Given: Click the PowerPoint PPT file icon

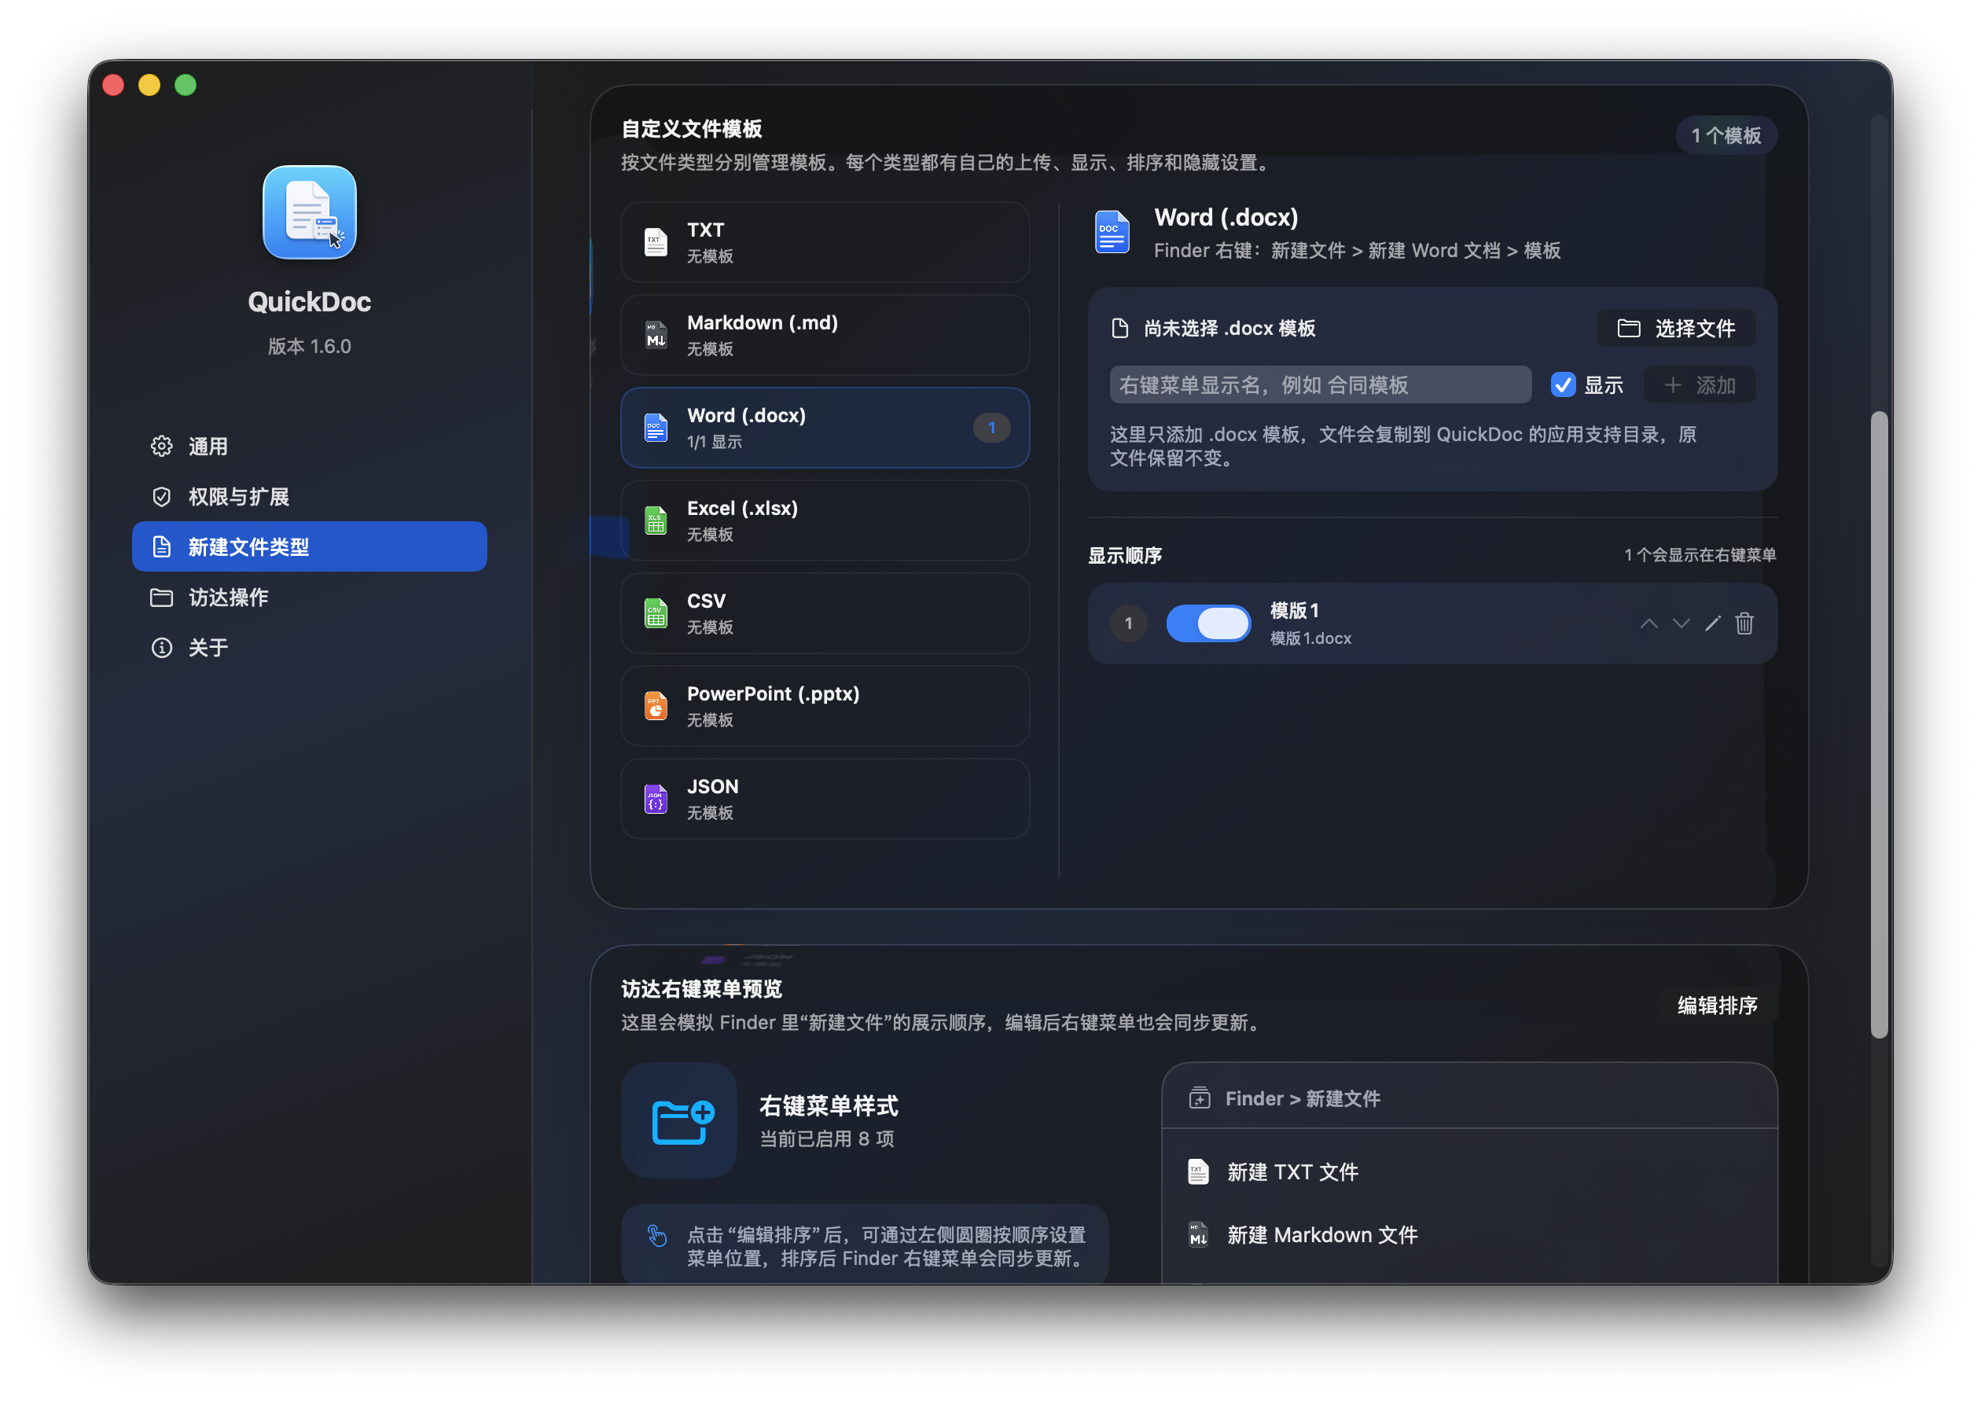Looking at the screenshot, I should coord(656,706).
